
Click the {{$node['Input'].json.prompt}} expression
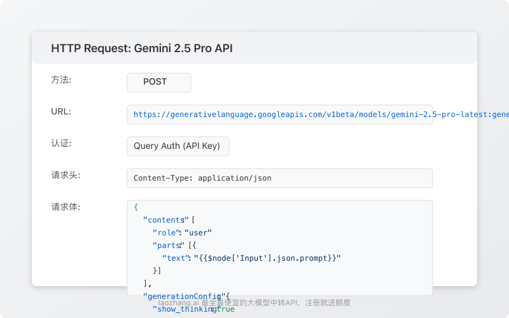pyautogui.click(x=267, y=258)
